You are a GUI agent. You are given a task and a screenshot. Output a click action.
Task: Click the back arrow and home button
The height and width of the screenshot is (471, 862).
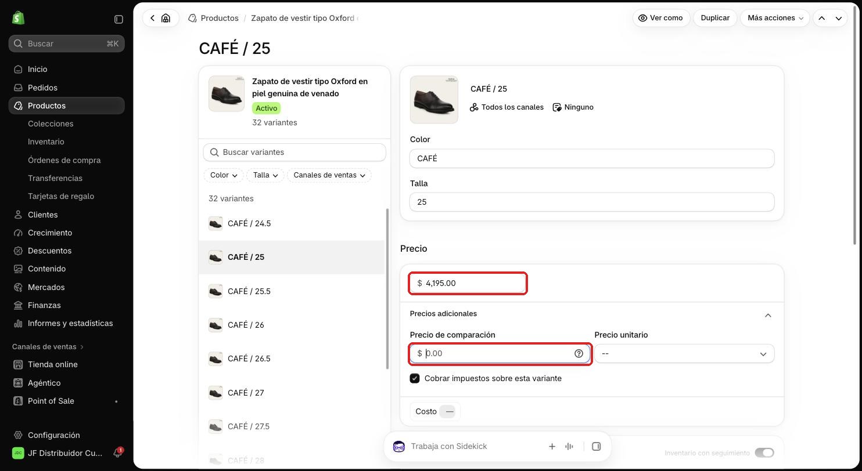[160, 18]
